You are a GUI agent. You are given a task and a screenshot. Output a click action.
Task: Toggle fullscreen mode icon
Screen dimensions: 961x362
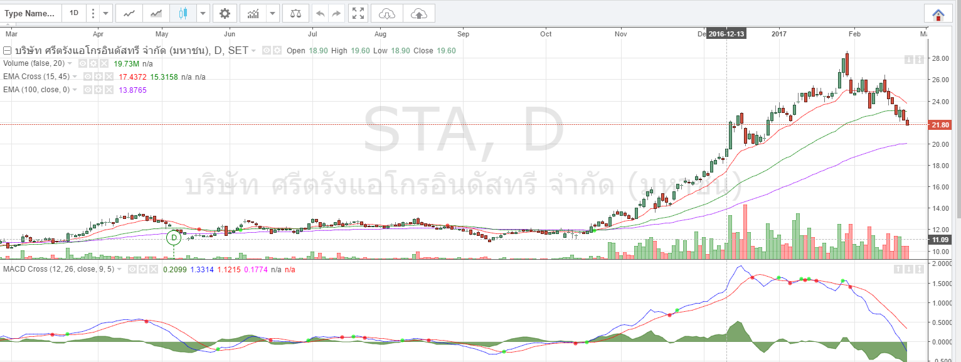(x=358, y=13)
